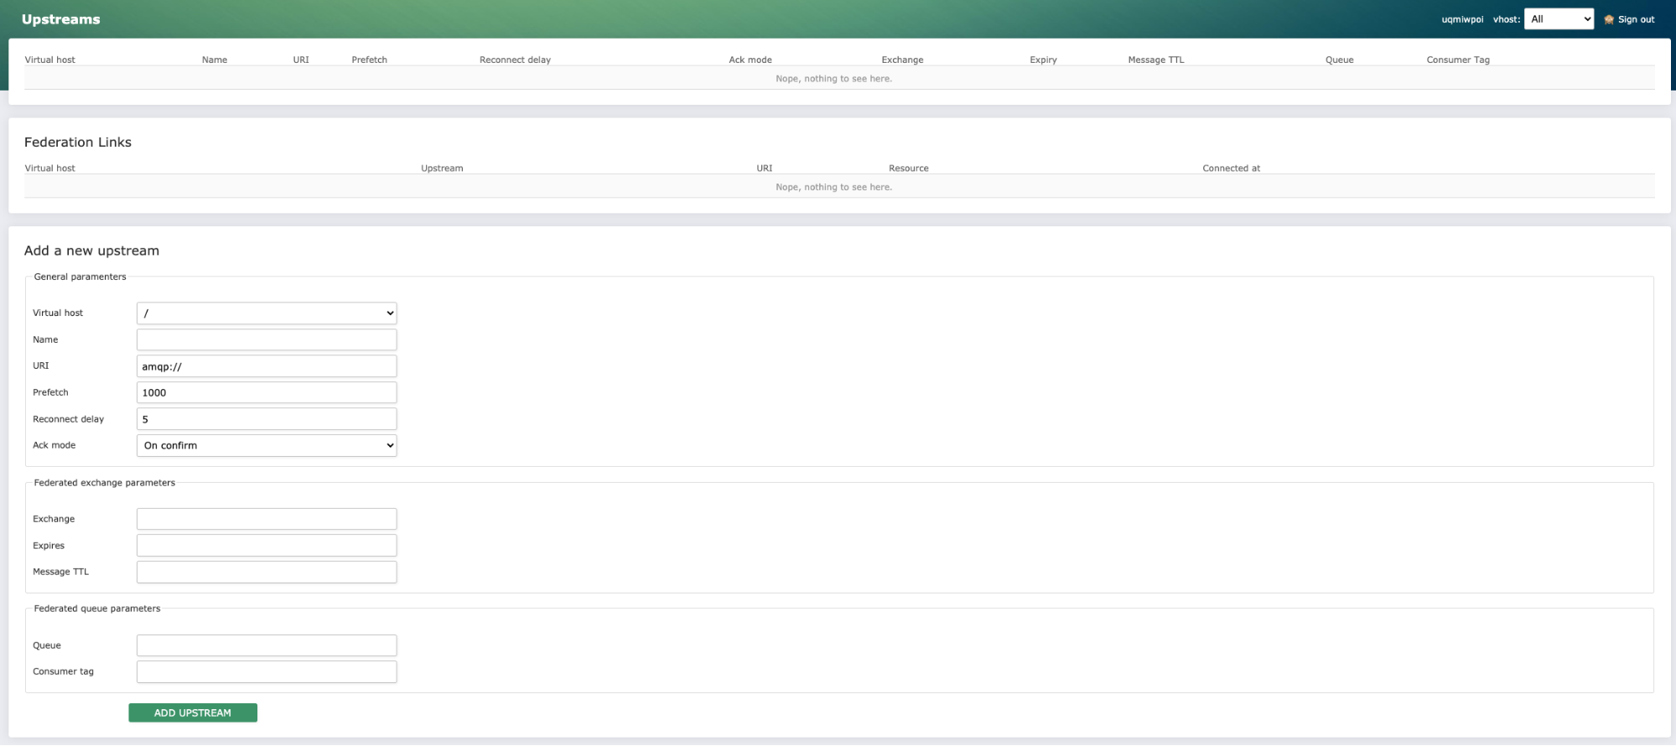
Task: Click the Queue input field
Action: point(267,645)
